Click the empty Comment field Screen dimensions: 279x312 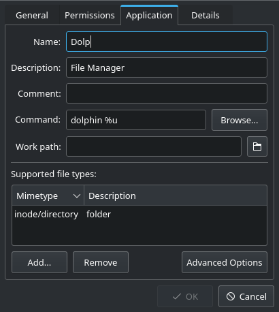click(x=167, y=93)
